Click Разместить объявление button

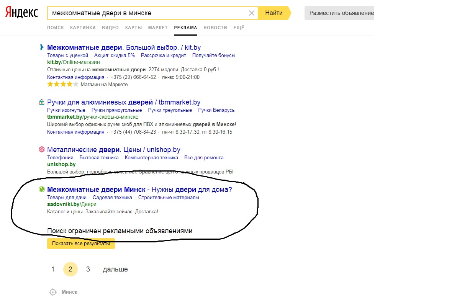click(x=339, y=13)
